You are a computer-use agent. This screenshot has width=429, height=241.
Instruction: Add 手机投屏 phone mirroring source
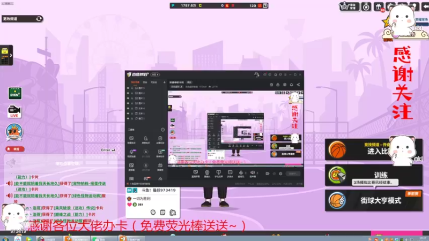coord(218,174)
